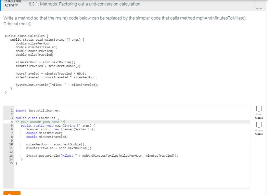Click the line 'Scanner scnr = new Scanner(System.in);'
The image size is (268, 195).
point(61,129)
